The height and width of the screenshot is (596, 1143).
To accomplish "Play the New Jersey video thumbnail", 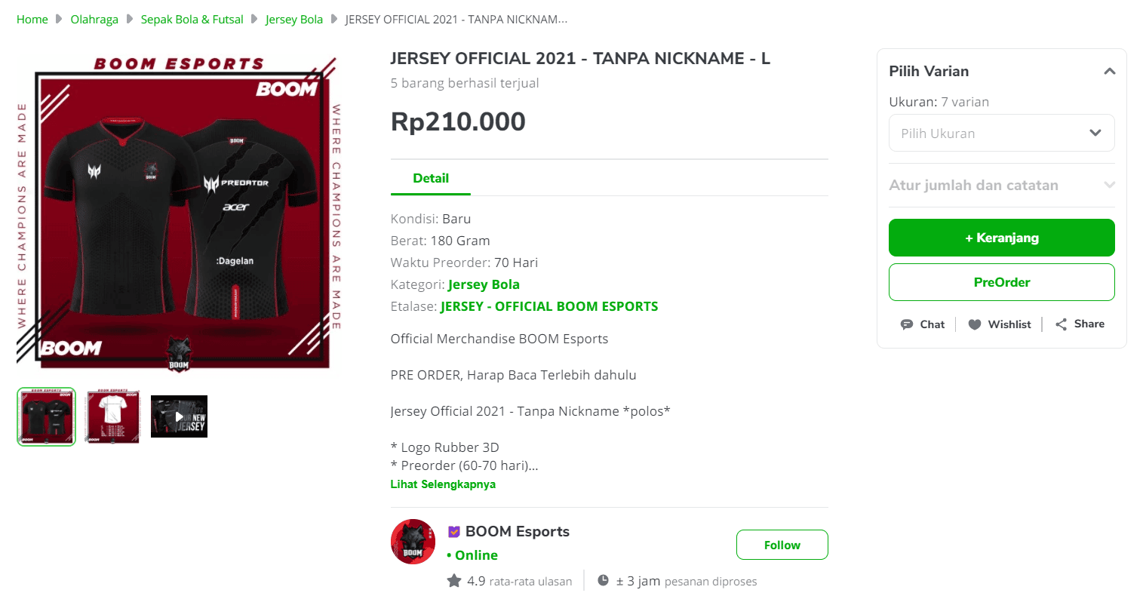I will click(179, 416).
